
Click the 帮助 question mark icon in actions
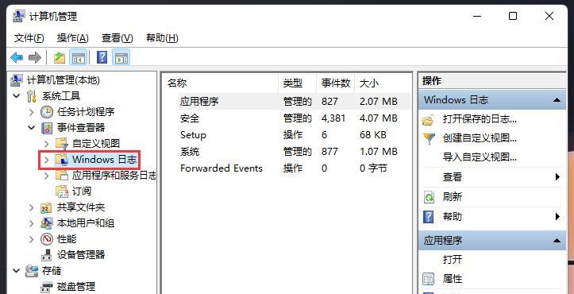click(428, 217)
